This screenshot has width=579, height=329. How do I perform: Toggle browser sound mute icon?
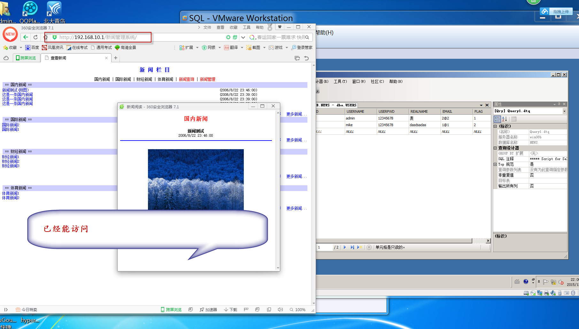[280, 310]
